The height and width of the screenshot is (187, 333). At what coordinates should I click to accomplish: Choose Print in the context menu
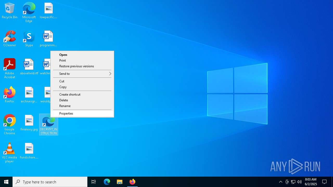coord(82,61)
